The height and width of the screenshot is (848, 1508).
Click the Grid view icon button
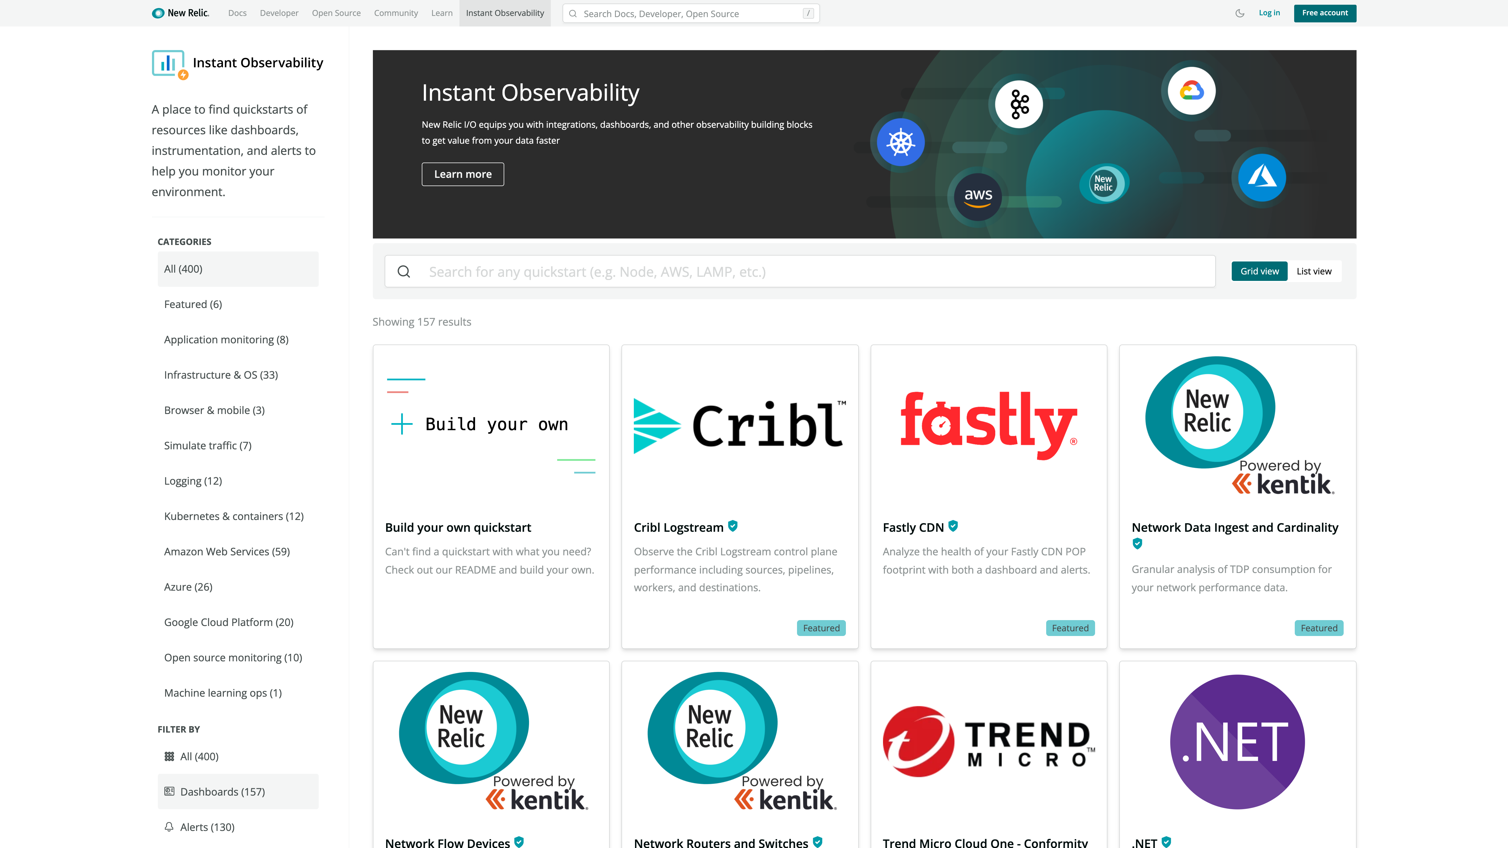click(1259, 271)
